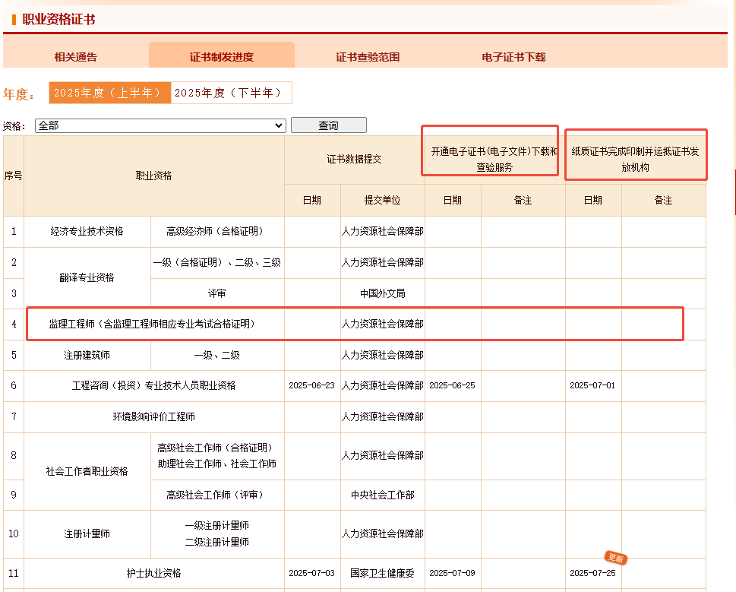
Task: Click date 2025-07-09 cell
Action: pos(453,573)
